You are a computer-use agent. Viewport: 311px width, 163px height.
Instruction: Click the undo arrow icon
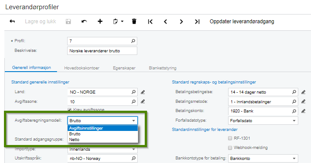pos(84,21)
